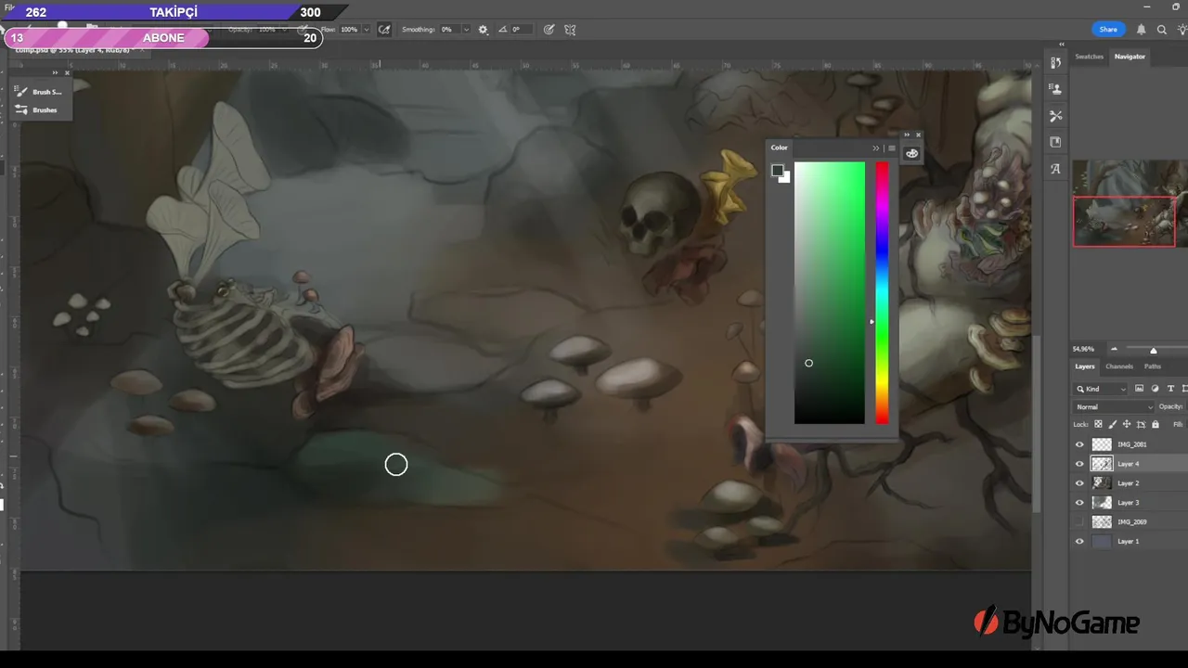This screenshot has height=668, width=1188.
Task: Click the Navigator zoom out icon
Action: pos(1114,349)
